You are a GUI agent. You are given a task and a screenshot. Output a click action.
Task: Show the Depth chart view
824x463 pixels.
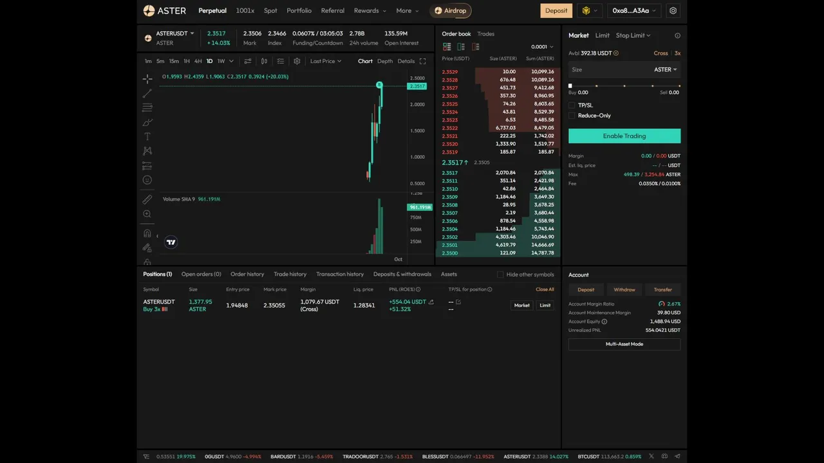pyautogui.click(x=385, y=61)
